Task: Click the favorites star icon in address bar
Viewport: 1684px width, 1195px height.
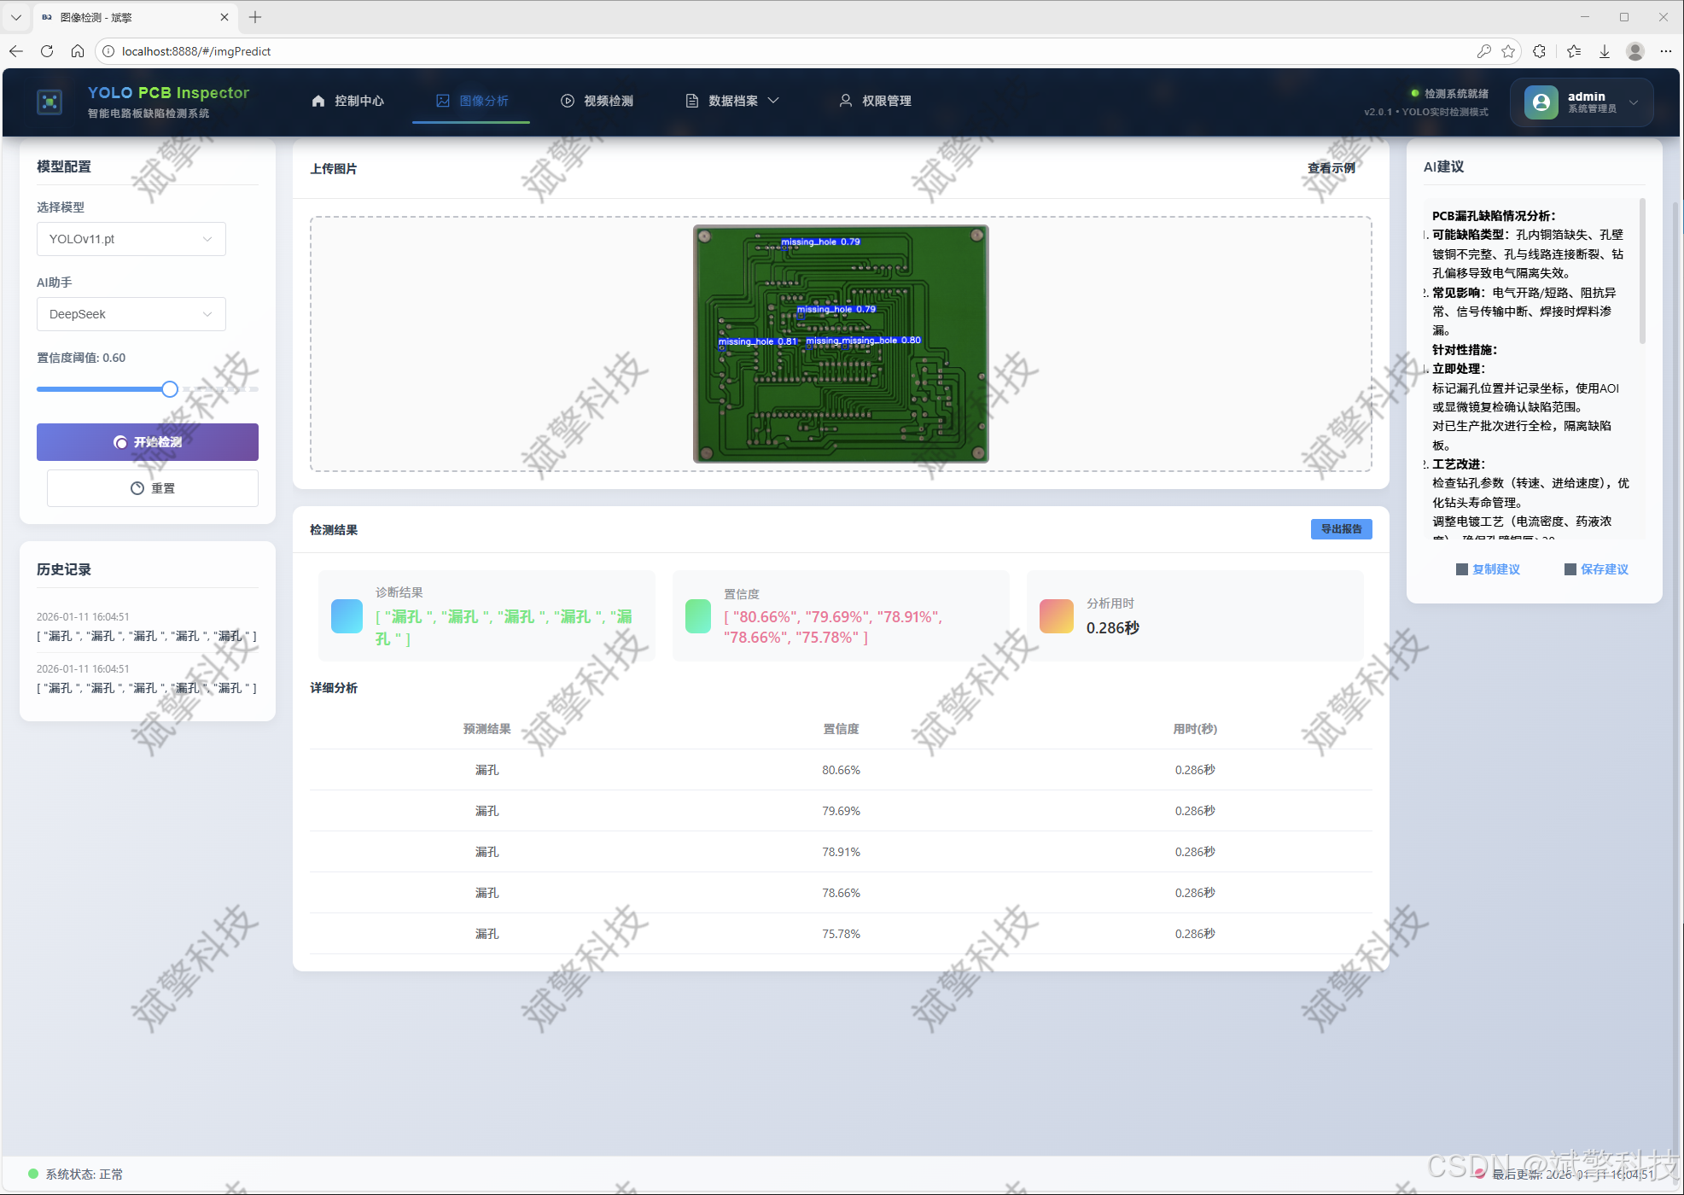Action: point(1508,51)
